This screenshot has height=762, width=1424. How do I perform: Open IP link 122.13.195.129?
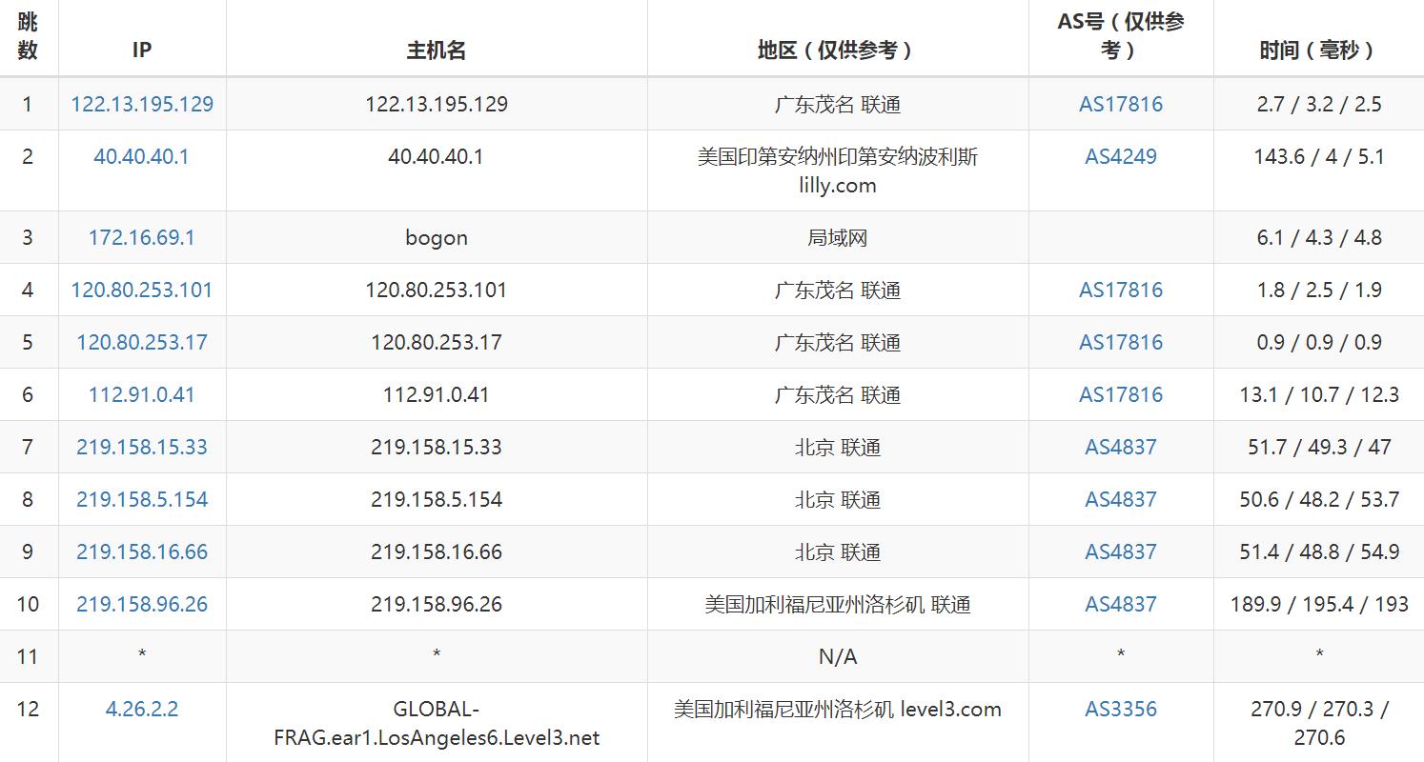pos(142,104)
